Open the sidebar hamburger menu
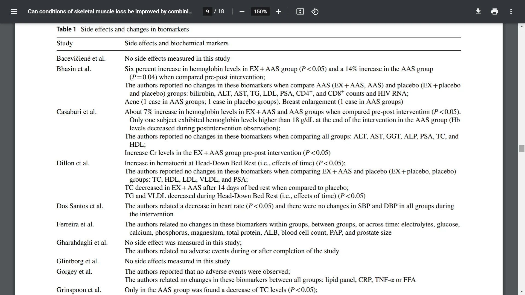Image resolution: width=525 pixels, height=295 pixels. point(14,11)
